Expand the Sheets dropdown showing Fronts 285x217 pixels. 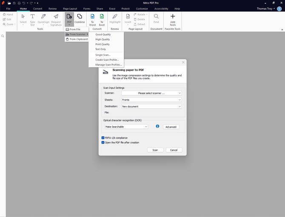coord(151,100)
